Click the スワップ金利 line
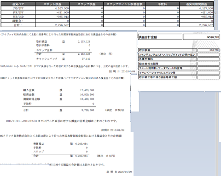The width and height of the screenshot is (221, 176). pyautogui.click(x=44, y=50)
